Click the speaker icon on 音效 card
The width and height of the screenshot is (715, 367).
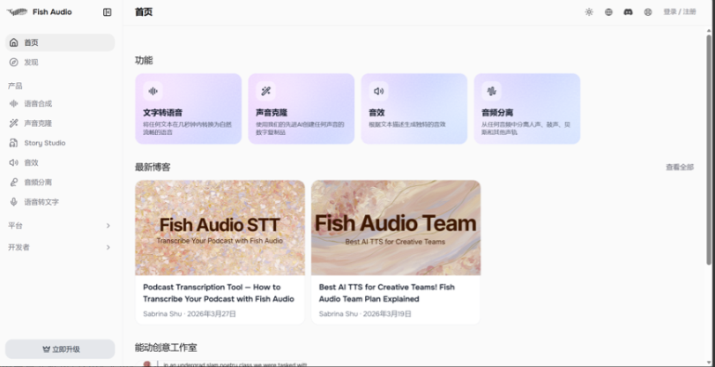pos(378,91)
